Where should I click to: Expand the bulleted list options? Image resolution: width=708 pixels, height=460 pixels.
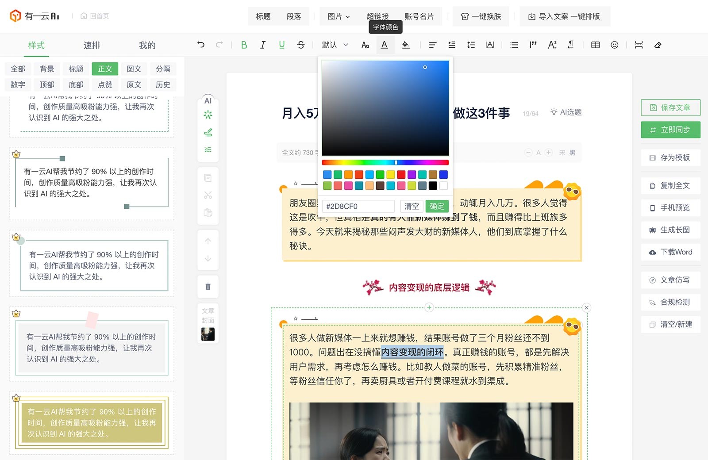click(514, 45)
